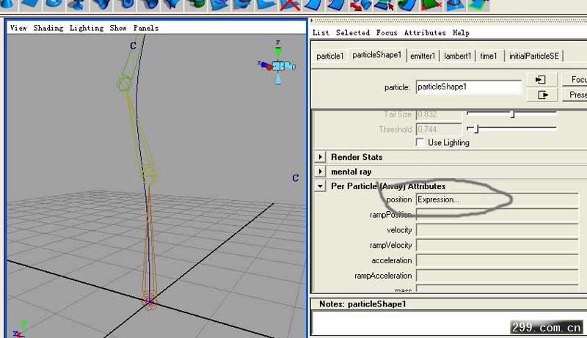Click the Threshold value field
This screenshot has width=587, height=338.
coord(438,129)
